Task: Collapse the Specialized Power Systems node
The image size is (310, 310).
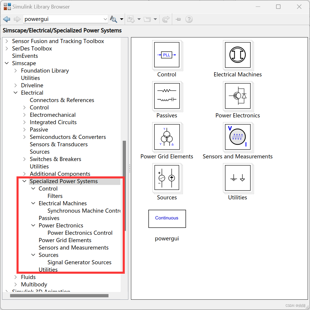Action: point(24,181)
